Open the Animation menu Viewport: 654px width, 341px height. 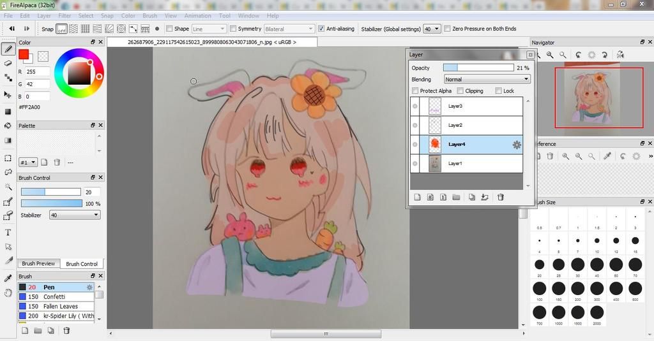[198, 16]
